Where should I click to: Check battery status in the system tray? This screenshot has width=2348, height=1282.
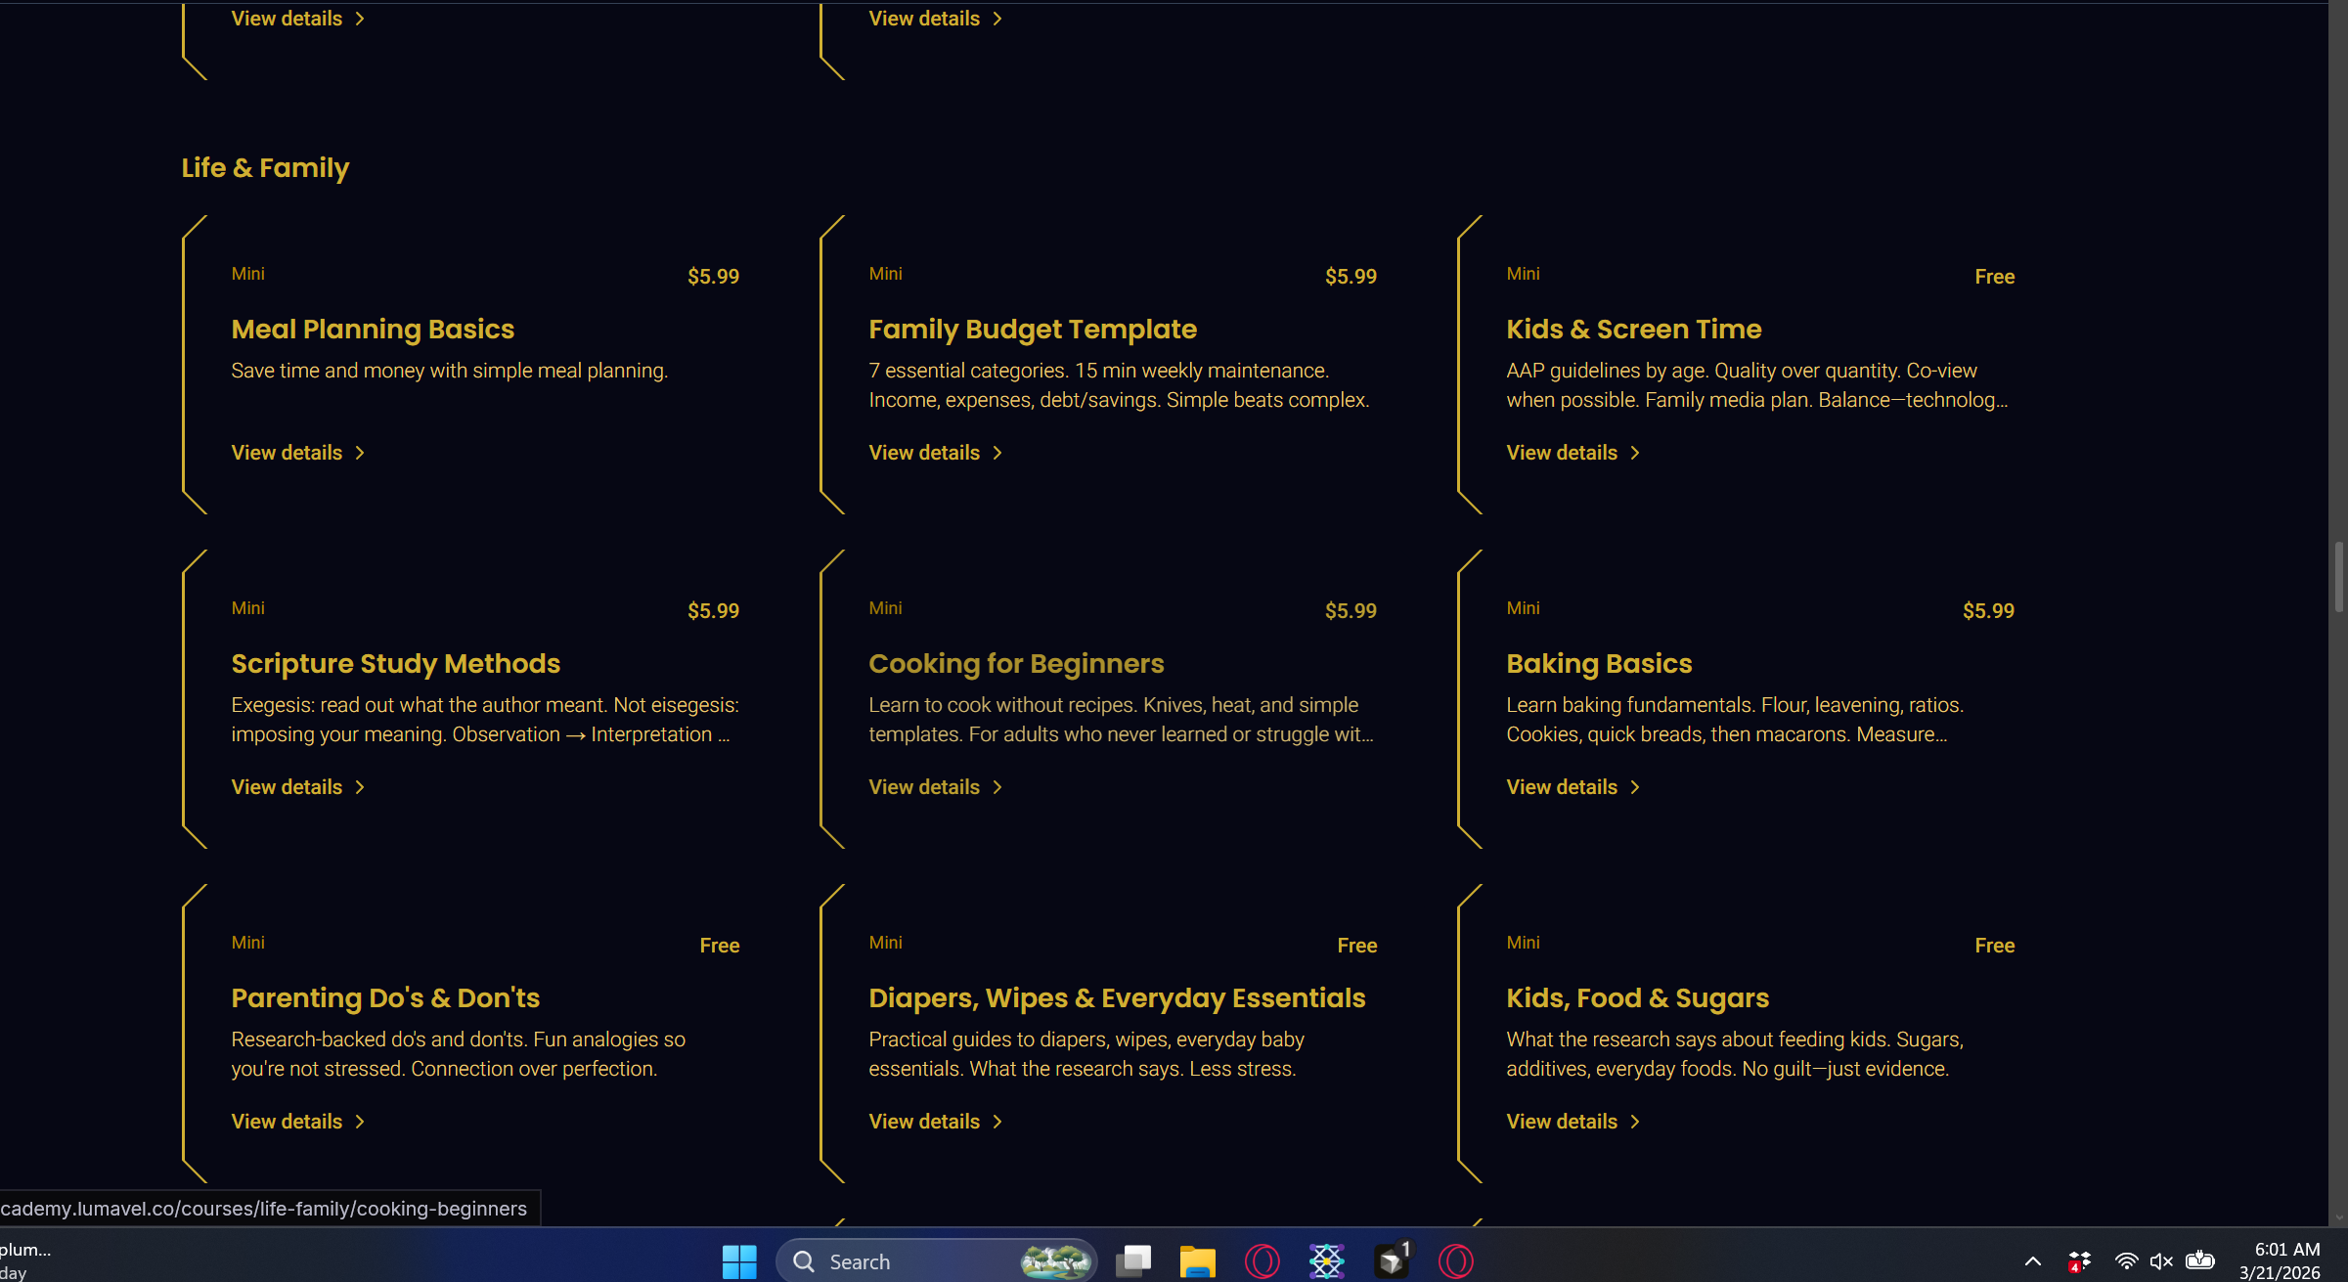(2200, 1260)
